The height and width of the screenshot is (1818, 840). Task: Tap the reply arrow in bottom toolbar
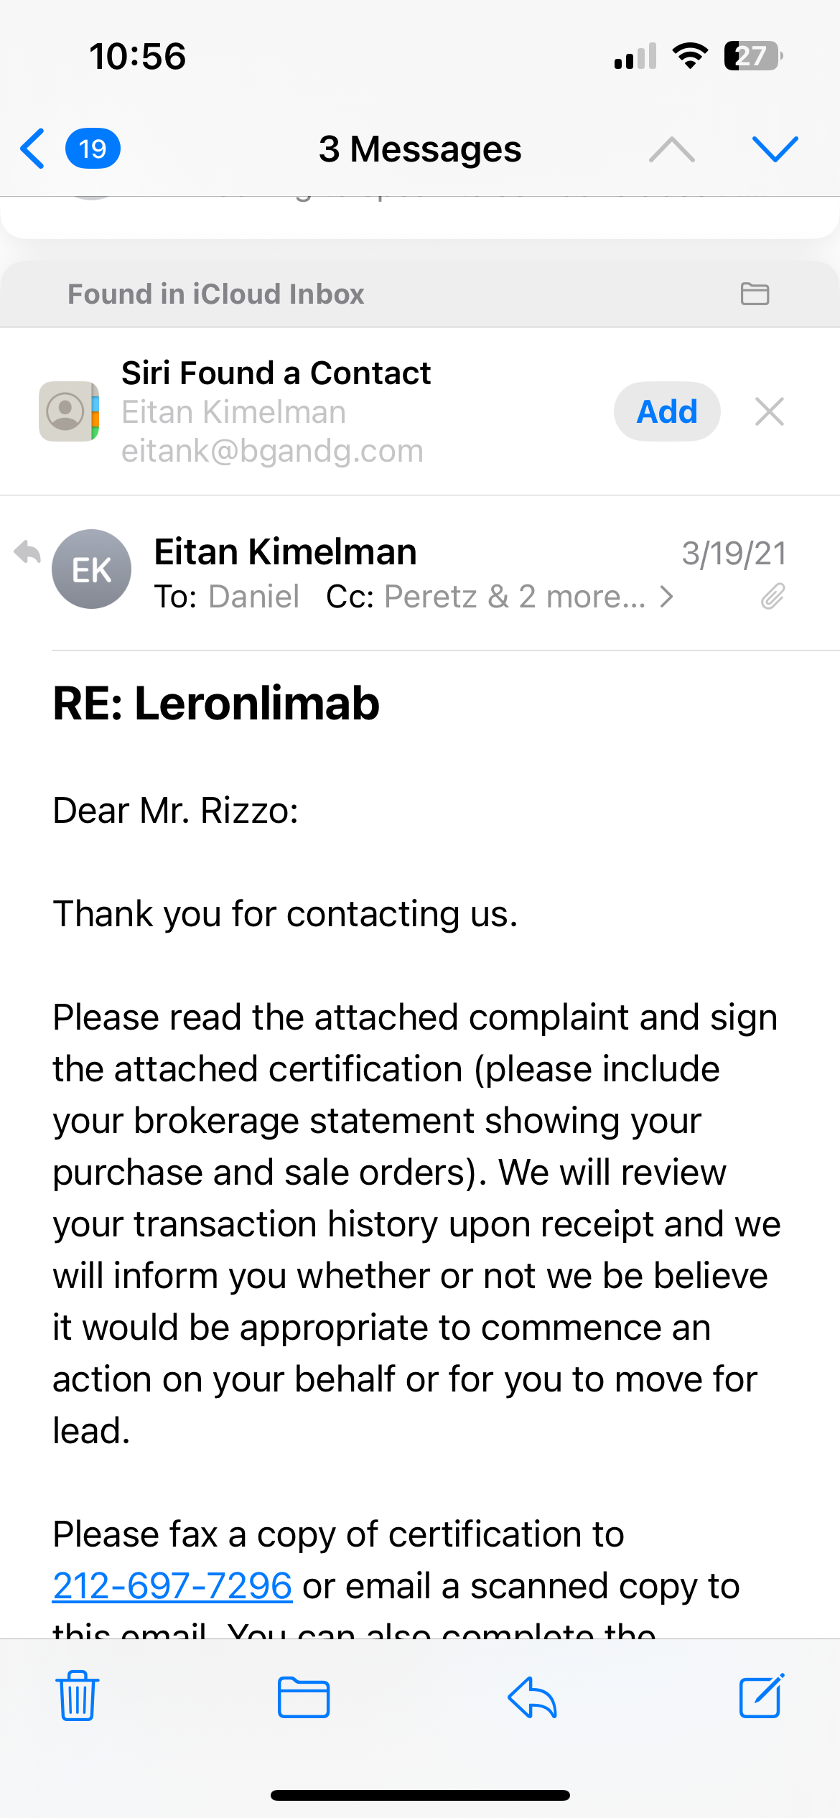[x=532, y=1697]
